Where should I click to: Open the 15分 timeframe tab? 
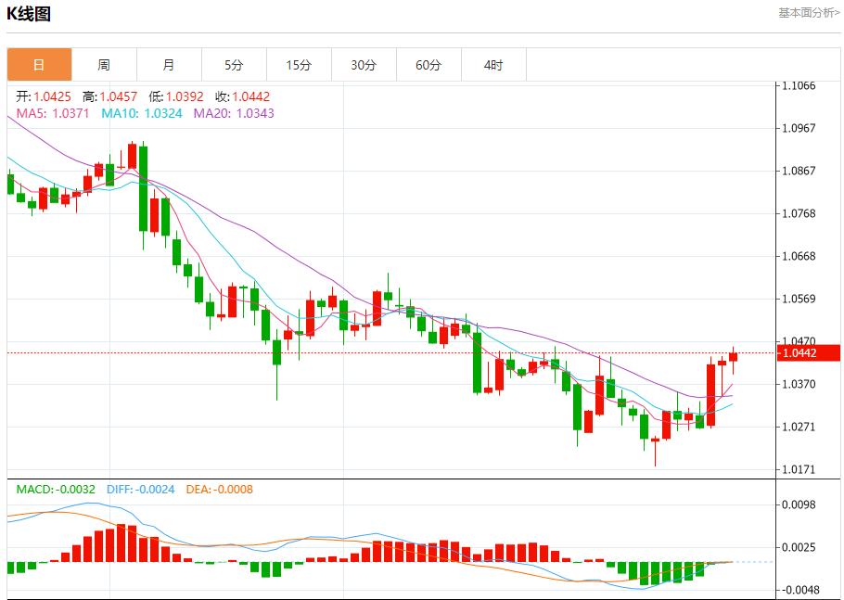[299, 65]
